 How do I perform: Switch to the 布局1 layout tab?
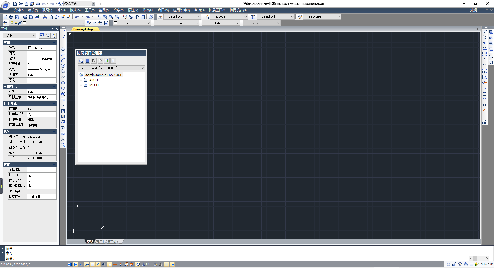click(x=100, y=242)
